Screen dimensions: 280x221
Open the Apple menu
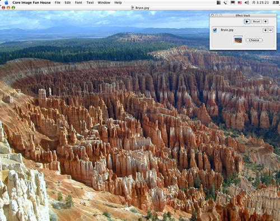click(6, 2)
